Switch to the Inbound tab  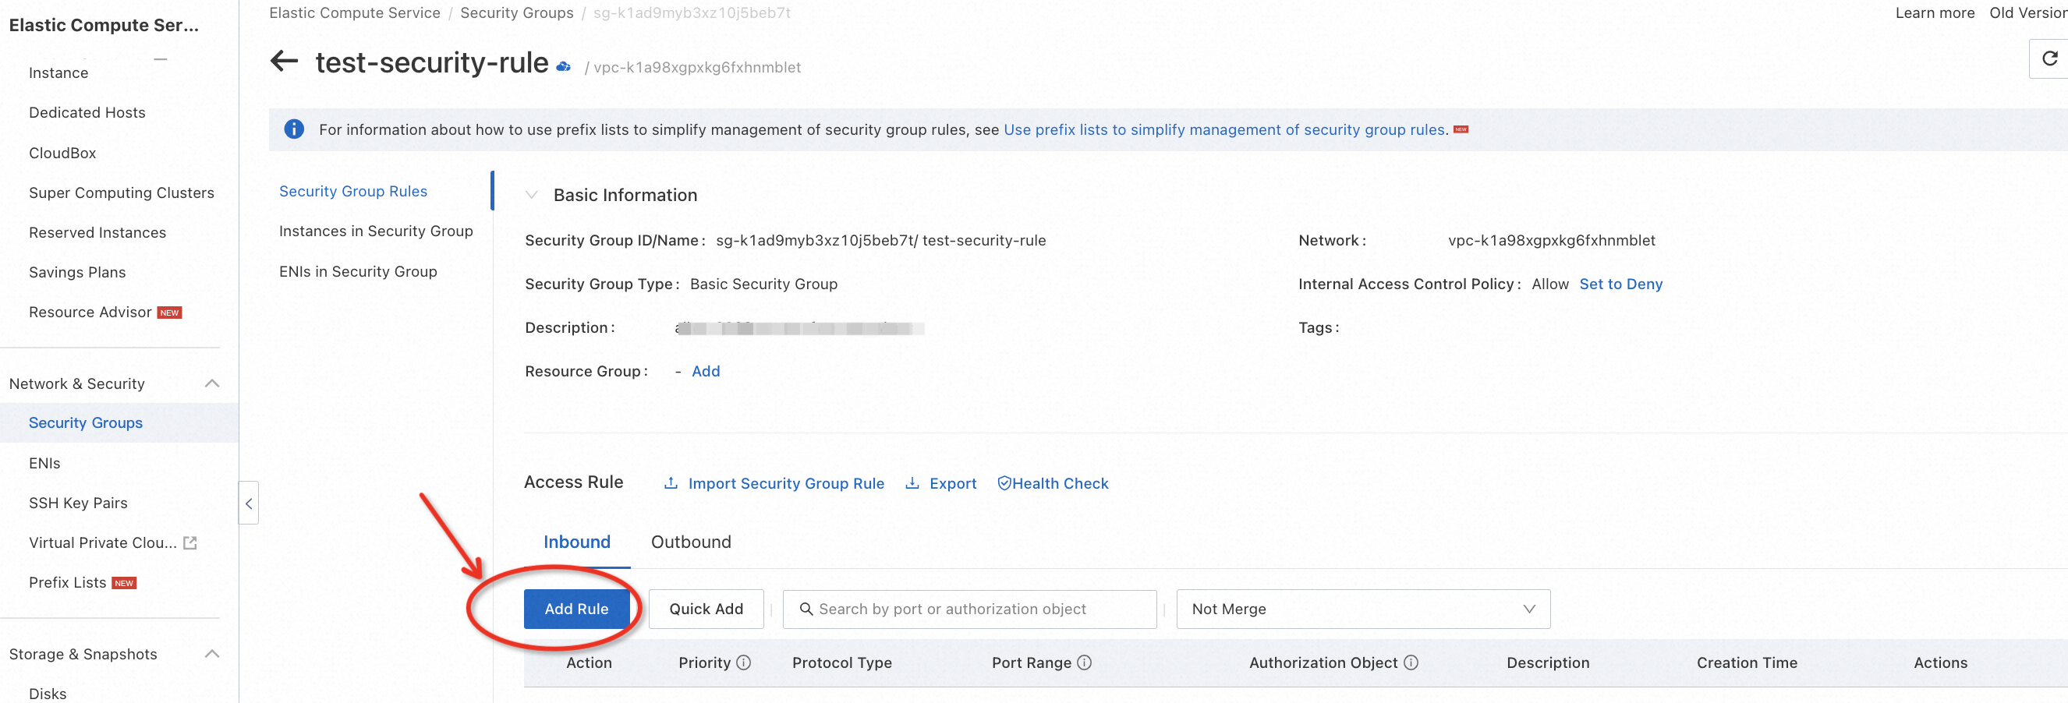pos(576,542)
